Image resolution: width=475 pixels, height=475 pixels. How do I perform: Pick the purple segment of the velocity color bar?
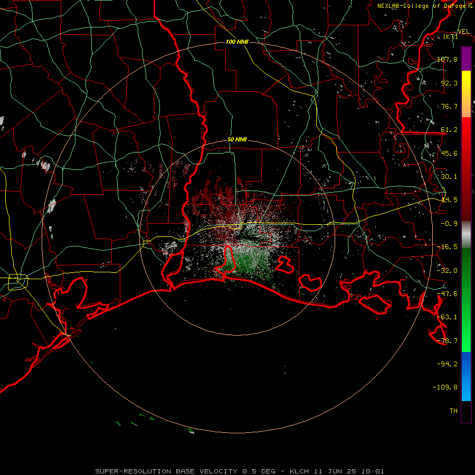[466, 59]
